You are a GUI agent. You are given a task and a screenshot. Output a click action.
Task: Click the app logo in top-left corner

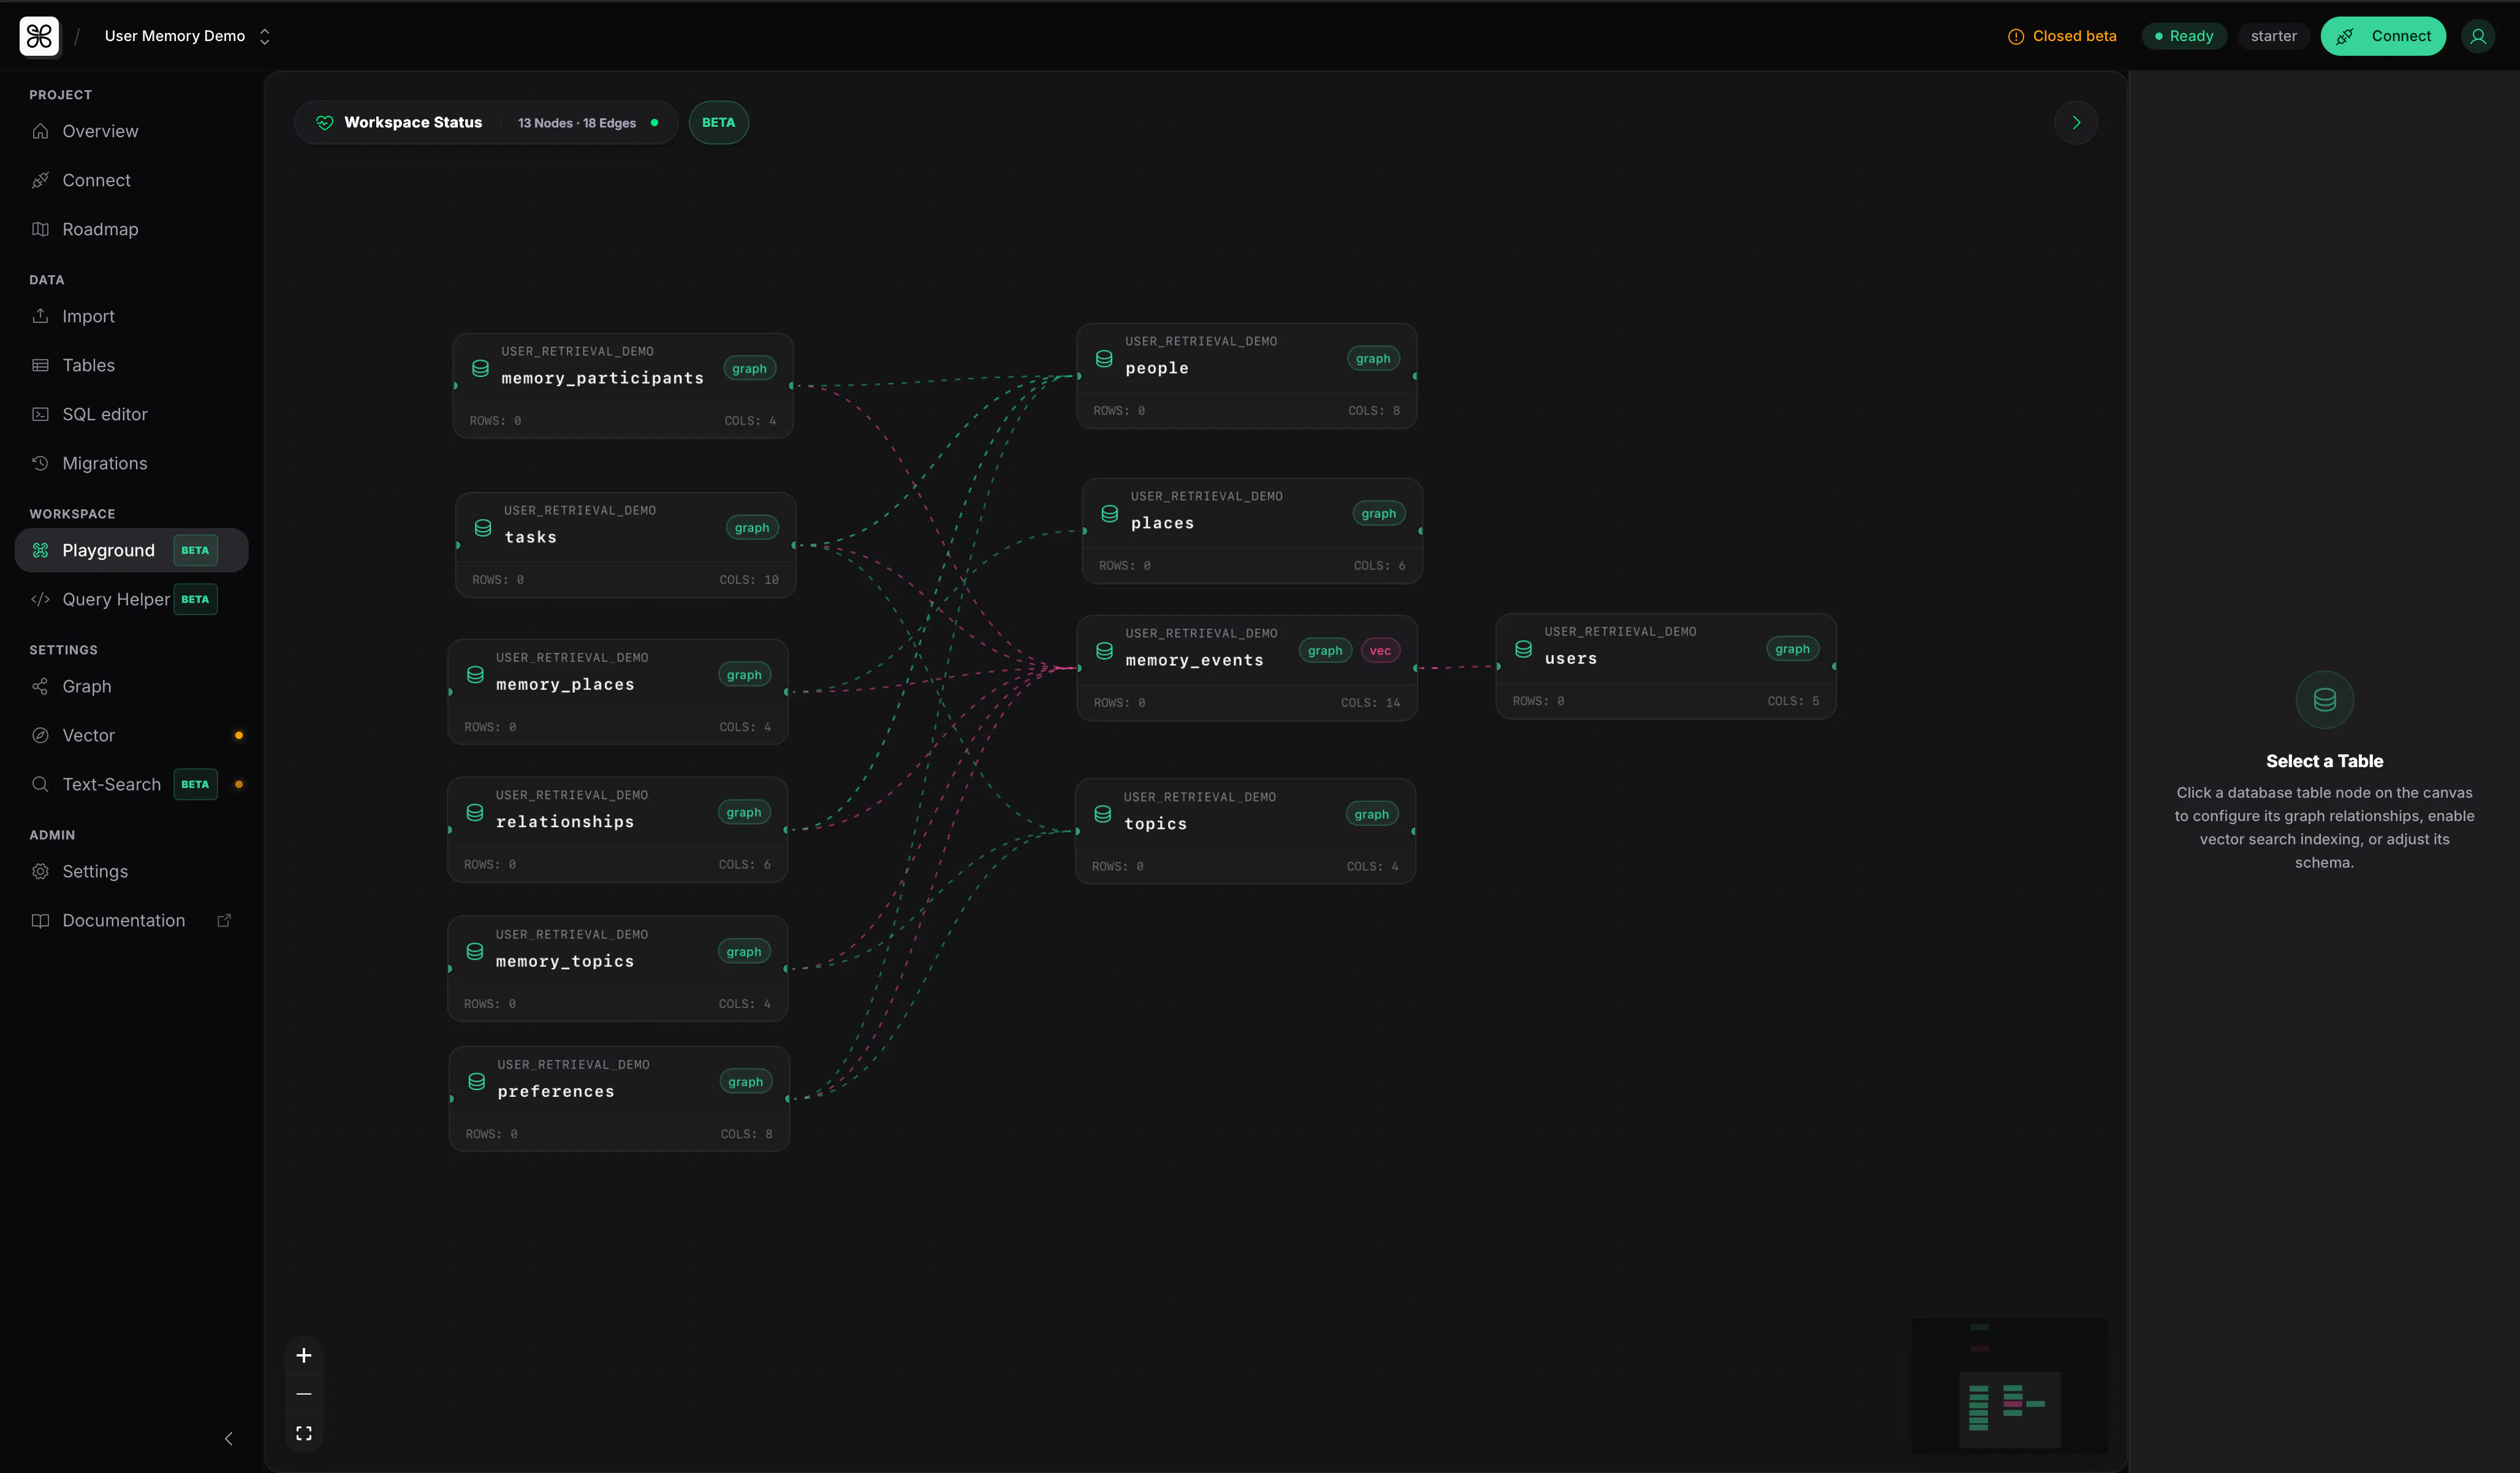(x=39, y=36)
